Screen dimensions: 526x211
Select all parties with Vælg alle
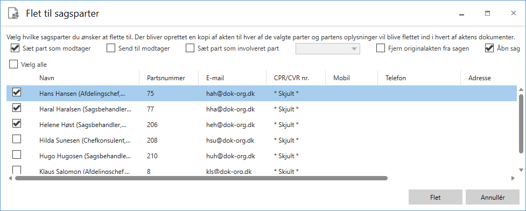click(x=13, y=65)
